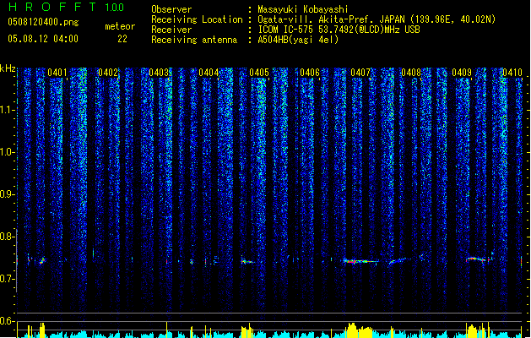Click the HROFFT 1.0.0 title text

66,7
